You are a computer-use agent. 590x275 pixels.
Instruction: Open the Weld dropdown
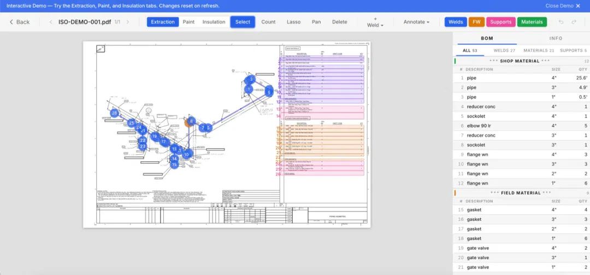click(375, 22)
